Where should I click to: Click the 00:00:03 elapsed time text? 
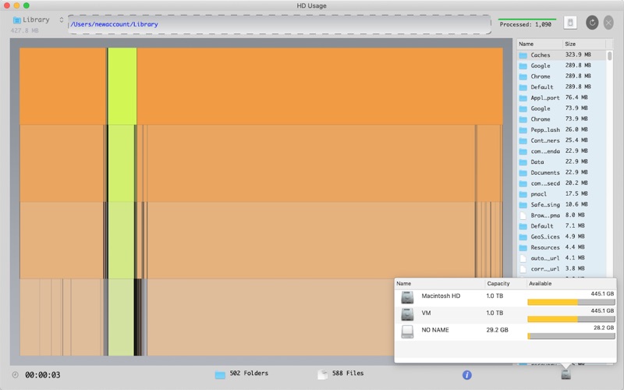click(x=43, y=375)
